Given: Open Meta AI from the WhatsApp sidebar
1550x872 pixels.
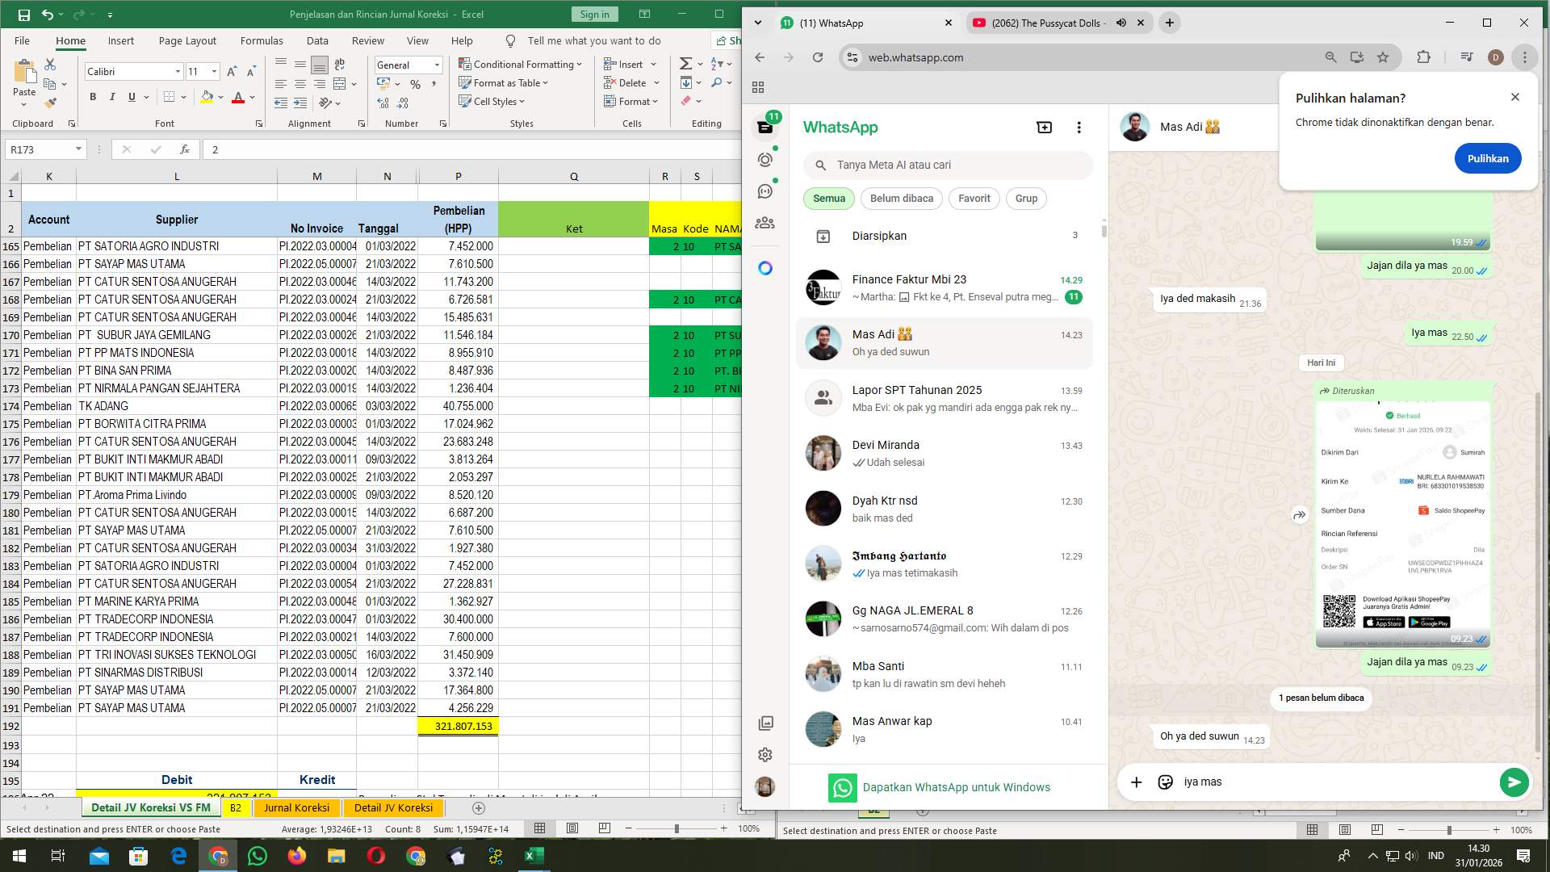Looking at the screenshot, I should point(765,267).
